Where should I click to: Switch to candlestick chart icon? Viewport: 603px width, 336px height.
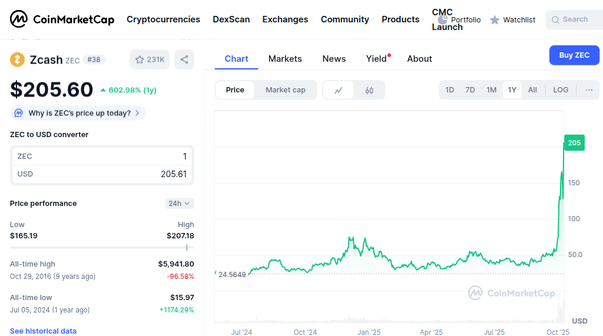369,91
